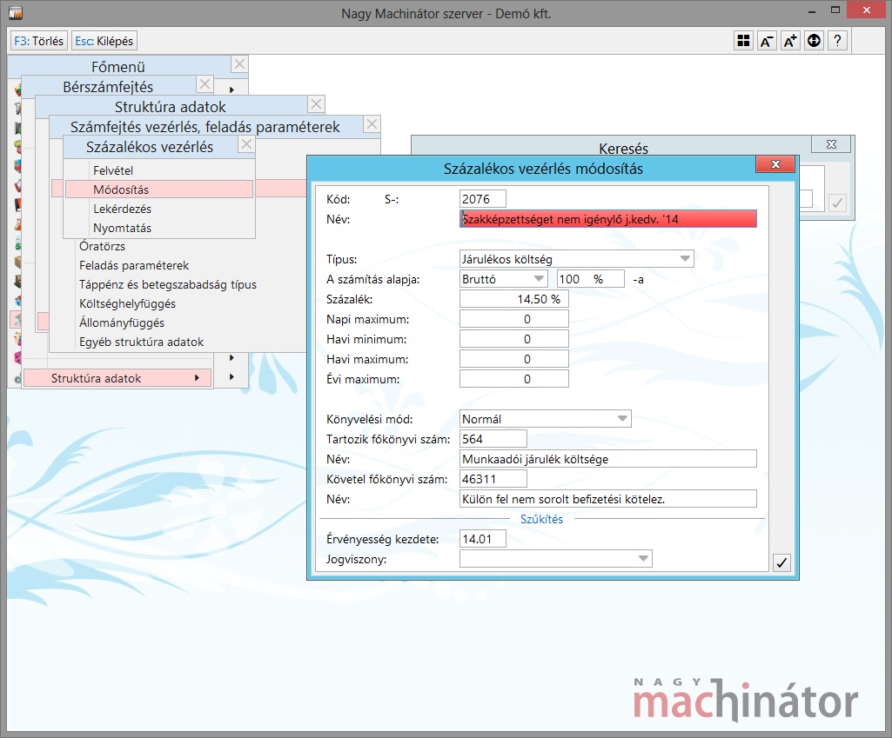
Task: Open help via question mark icon
Action: 837,41
